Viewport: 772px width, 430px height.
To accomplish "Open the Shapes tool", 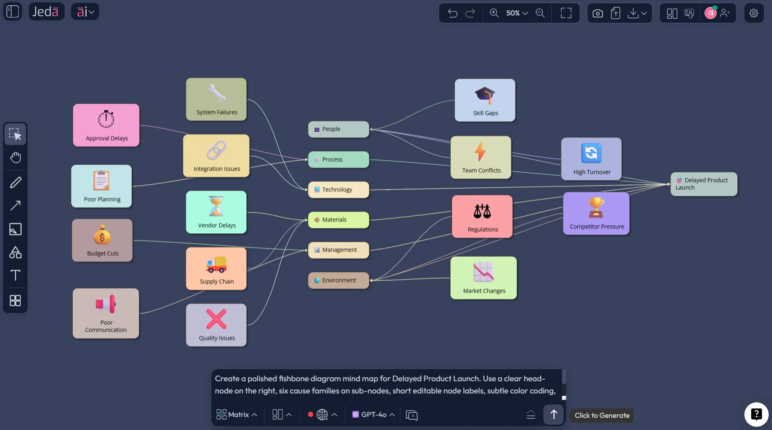I will click(x=15, y=252).
